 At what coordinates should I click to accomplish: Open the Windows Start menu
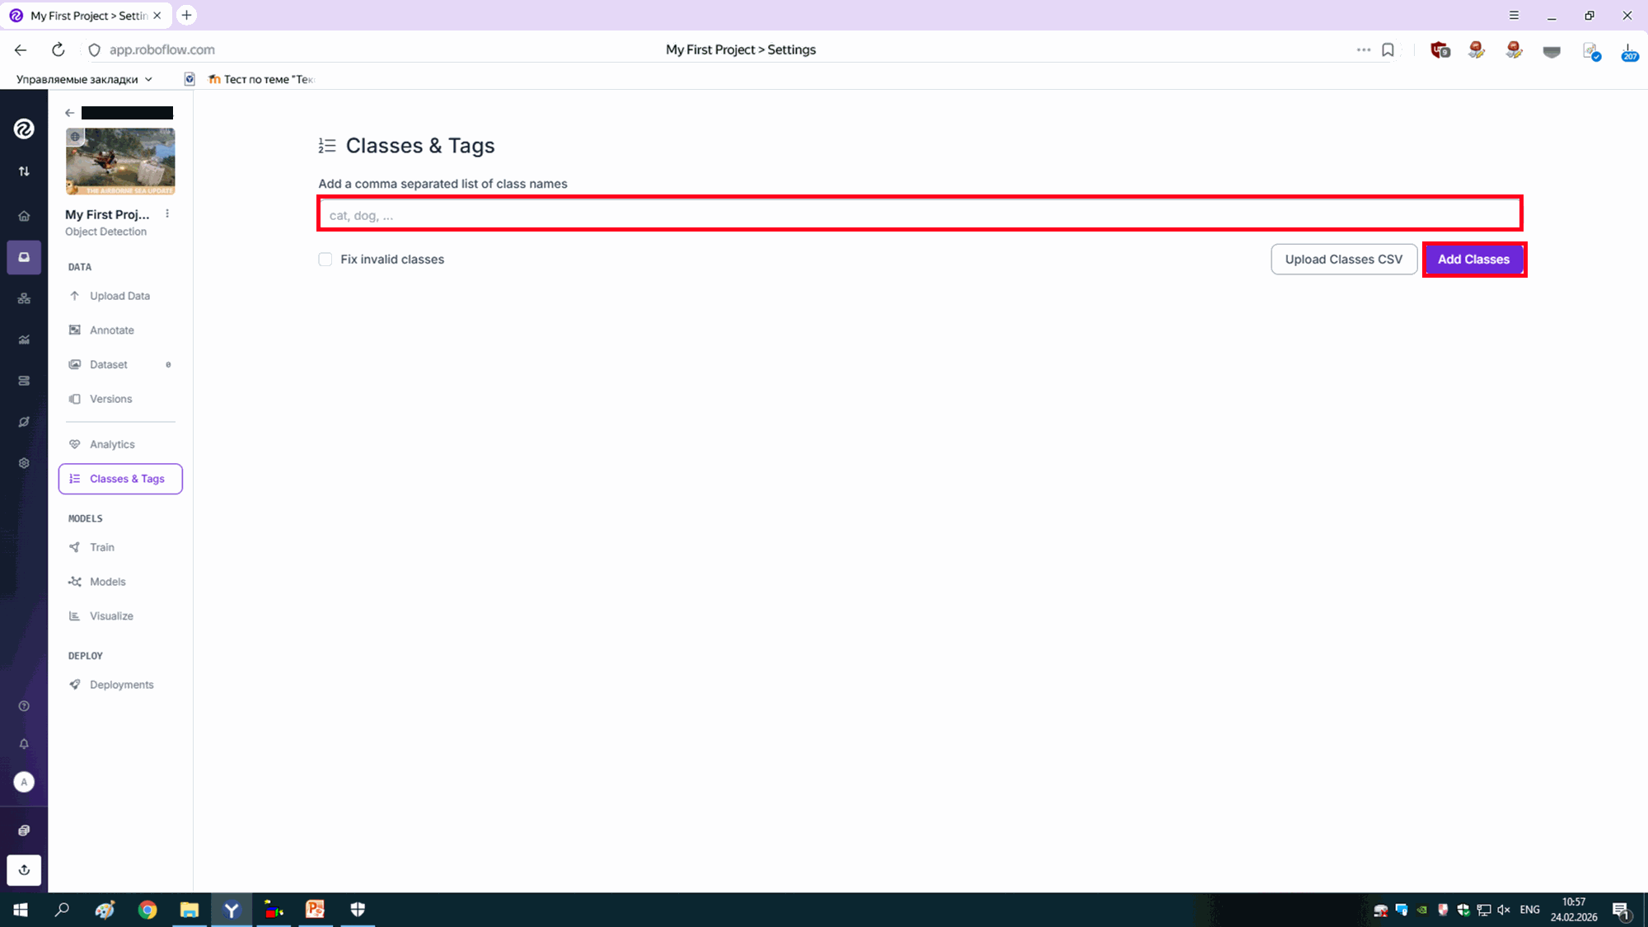[x=21, y=910]
